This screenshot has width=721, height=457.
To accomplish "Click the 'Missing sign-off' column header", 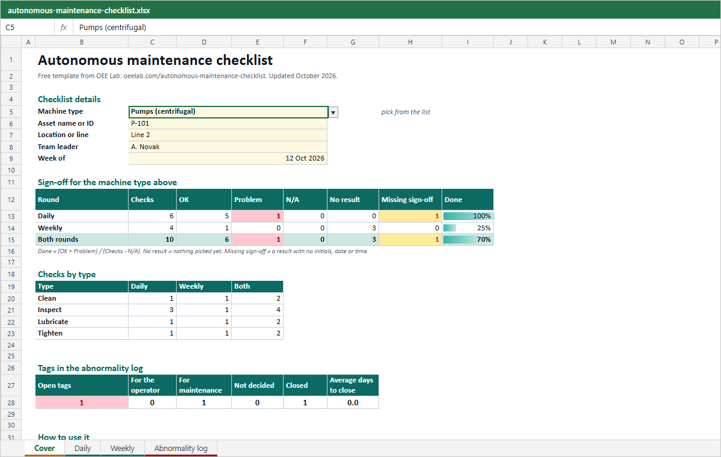I will pyautogui.click(x=410, y=200).
